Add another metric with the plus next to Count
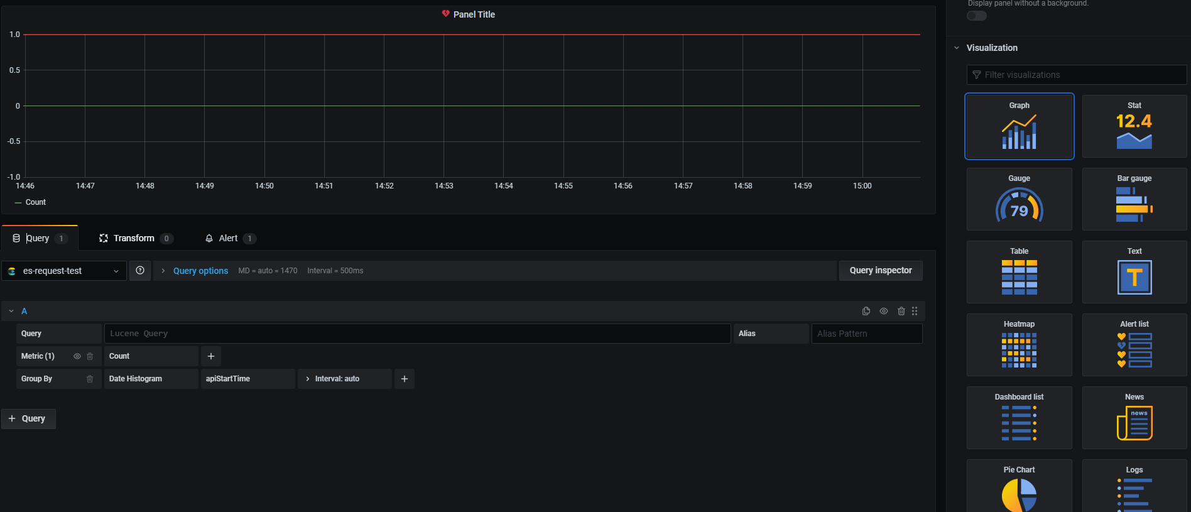The image size is (1191, 512). tap(211, 356)
